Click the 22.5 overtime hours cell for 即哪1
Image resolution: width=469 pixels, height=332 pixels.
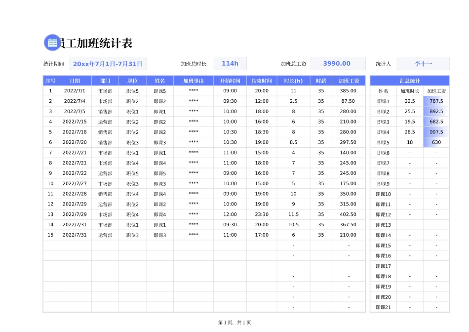(410, 101)
